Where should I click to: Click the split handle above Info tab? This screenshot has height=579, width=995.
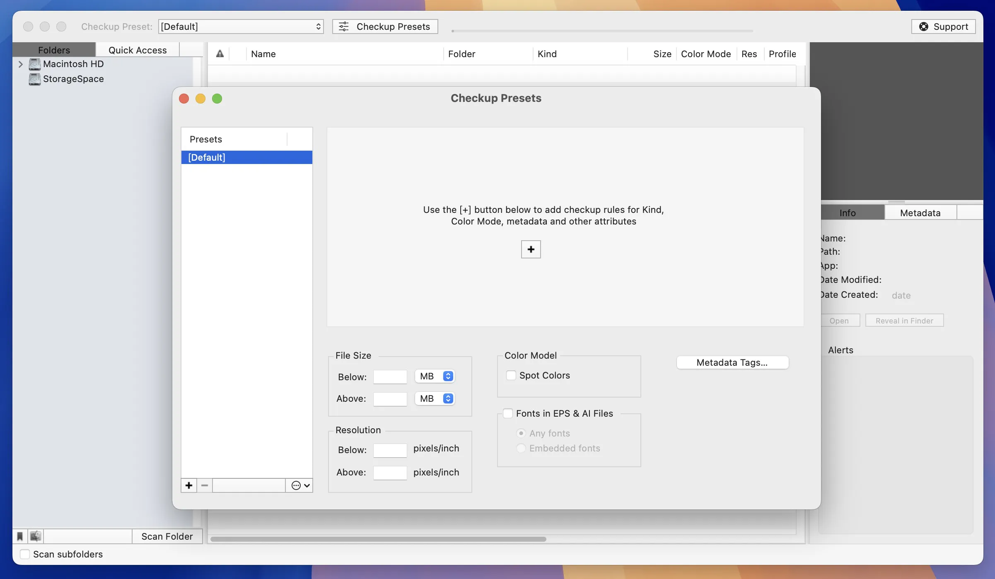tap(896, 202)
